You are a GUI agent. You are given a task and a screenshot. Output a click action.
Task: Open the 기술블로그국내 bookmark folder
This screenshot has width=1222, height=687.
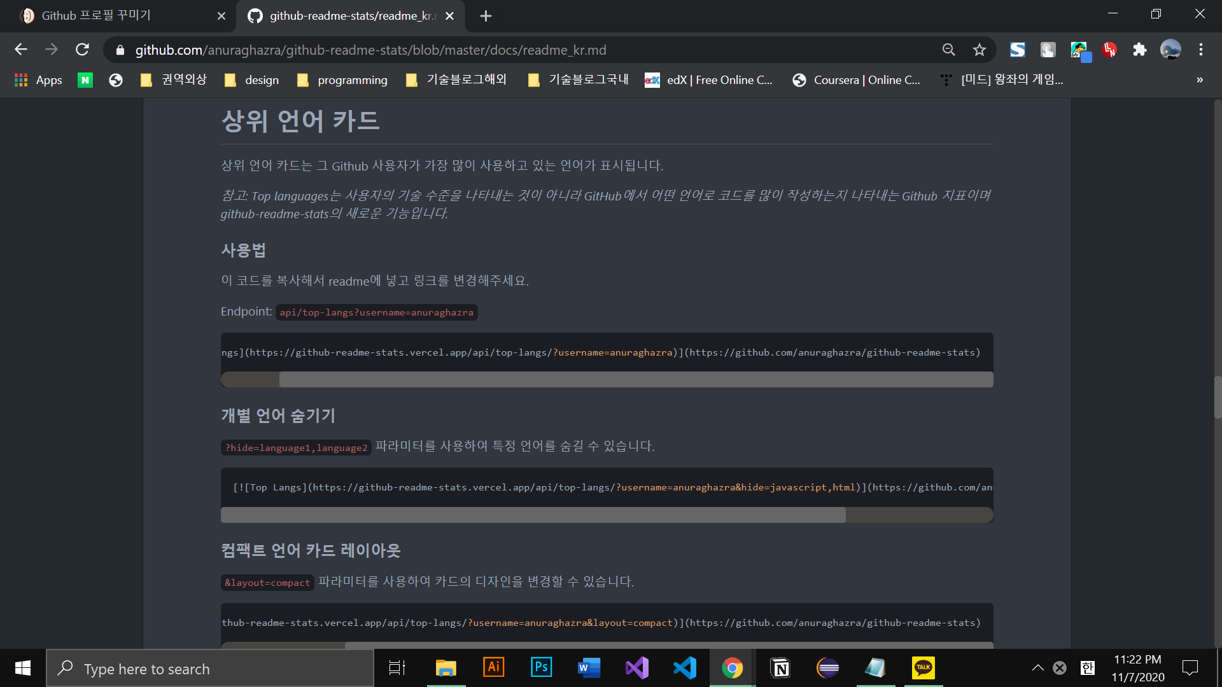coord(578,80)
